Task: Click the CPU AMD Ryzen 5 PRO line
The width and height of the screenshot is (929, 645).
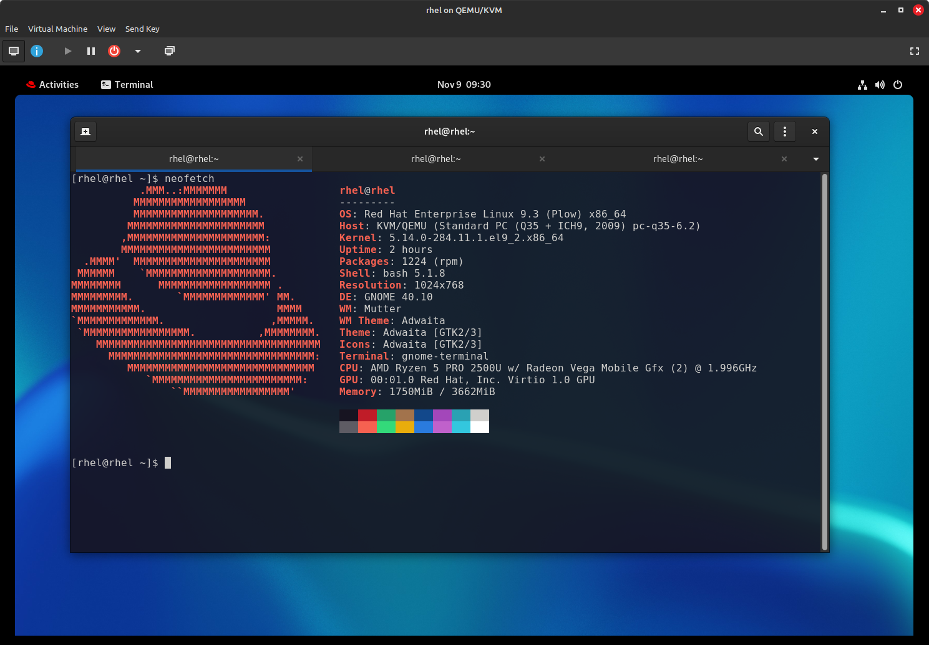Action: click(548, 368)
